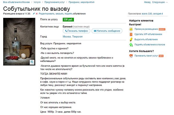Click the green 330 руб. price badge
This screenshot has height=115, width=174.
click(x=68, y=19)
